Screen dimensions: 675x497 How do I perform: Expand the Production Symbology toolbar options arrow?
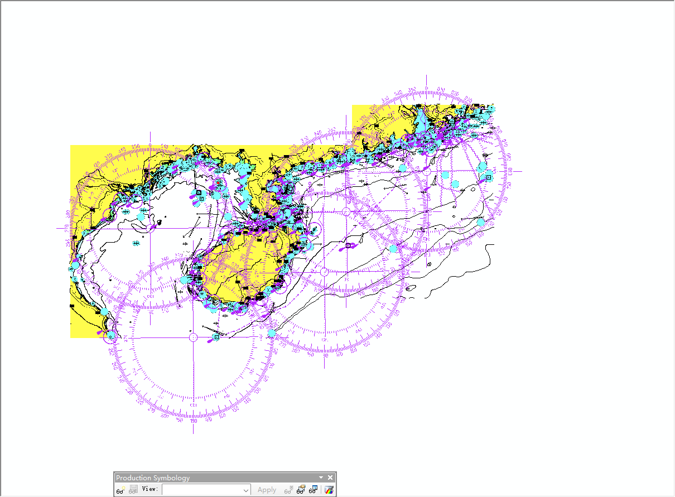321,477
